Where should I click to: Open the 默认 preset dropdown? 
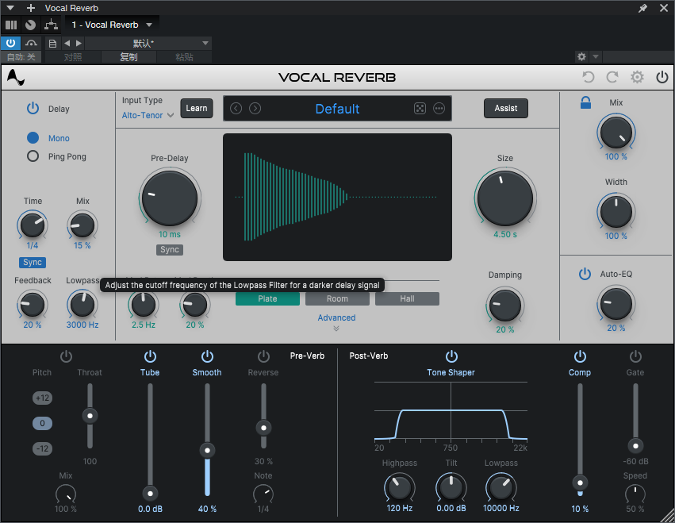(x=148, y=43)
